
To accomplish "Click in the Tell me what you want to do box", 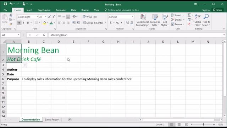I will (122, 10).
